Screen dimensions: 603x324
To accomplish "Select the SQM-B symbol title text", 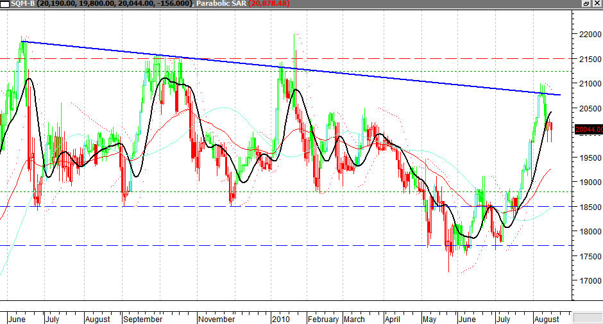I will tap(24, 4).
